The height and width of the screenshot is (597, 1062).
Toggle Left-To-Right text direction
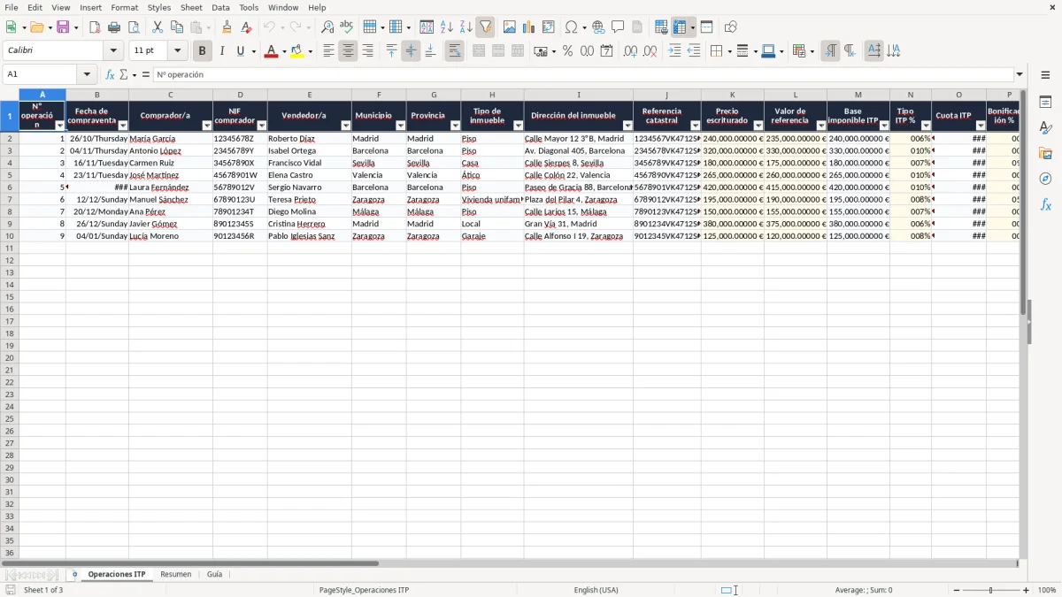[x=830, y=51]
